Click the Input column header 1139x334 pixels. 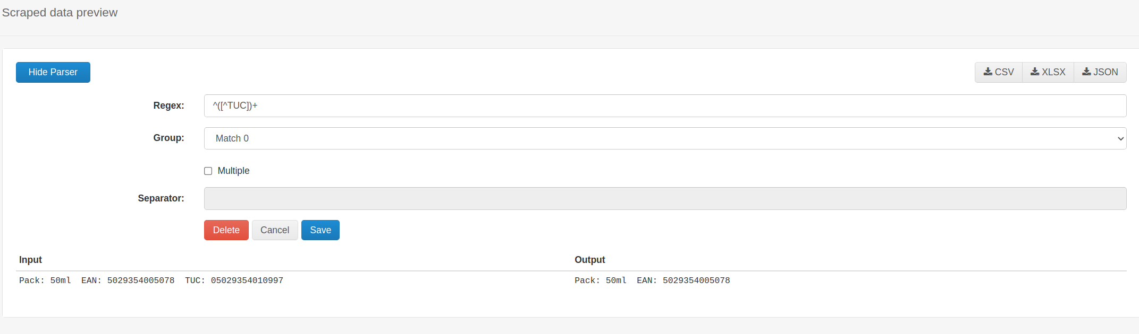(x=30, y=260)
